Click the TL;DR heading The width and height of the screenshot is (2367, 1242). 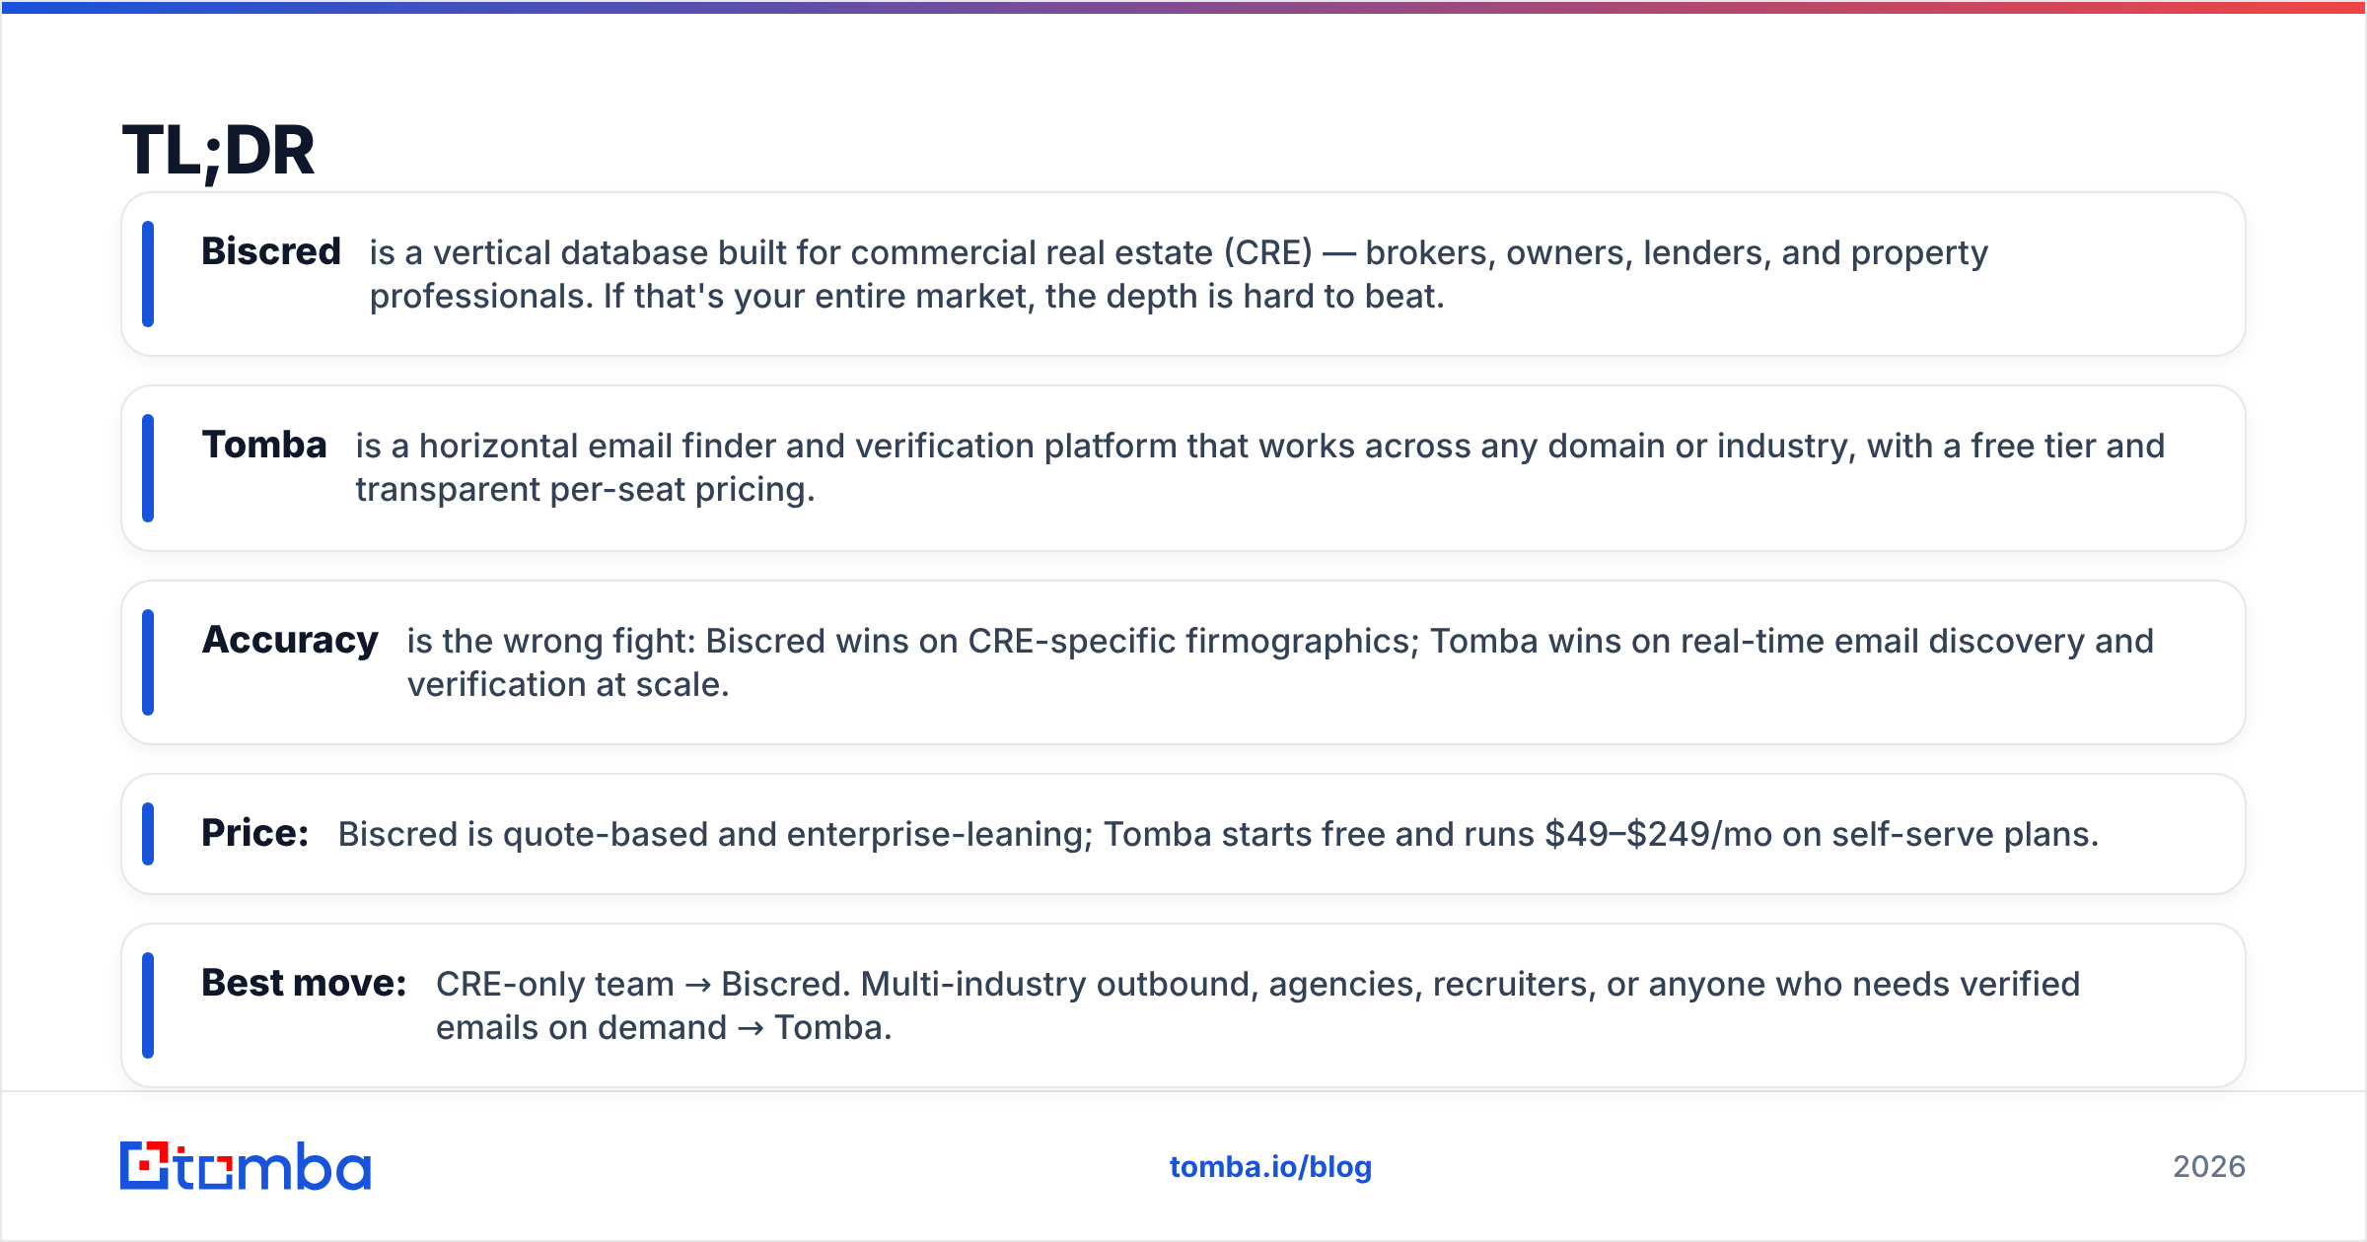pos(218,151)
